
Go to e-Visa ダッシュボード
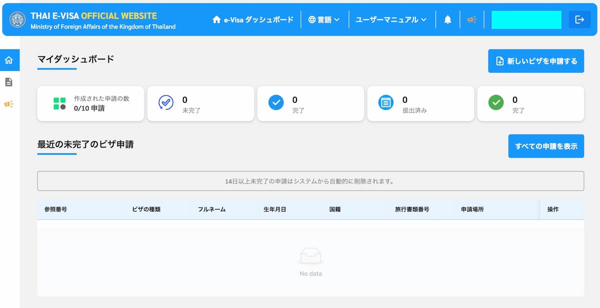coord(253,19)
